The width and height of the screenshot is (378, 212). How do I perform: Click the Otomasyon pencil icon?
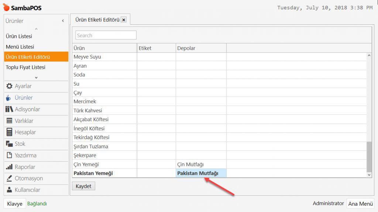coord(9,179)
